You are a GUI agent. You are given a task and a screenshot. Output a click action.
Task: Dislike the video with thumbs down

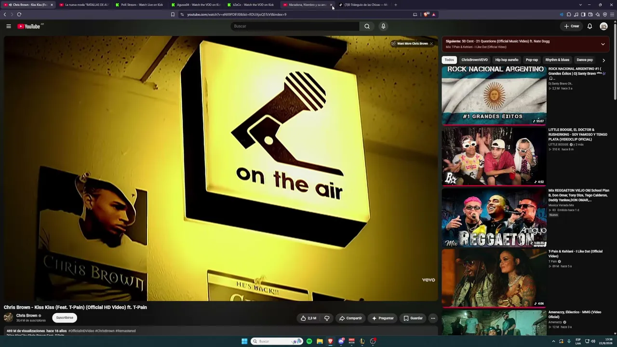pyautogui.click(x=327, y=318)
